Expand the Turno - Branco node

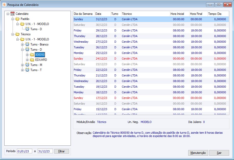click(22, 44)
